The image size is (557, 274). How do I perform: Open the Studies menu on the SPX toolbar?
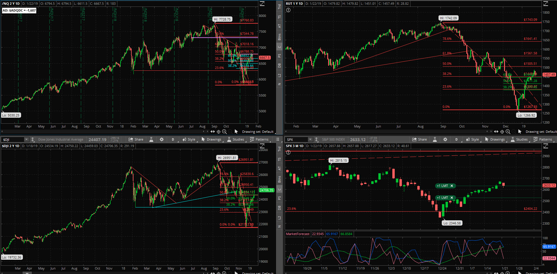(519, 139)
